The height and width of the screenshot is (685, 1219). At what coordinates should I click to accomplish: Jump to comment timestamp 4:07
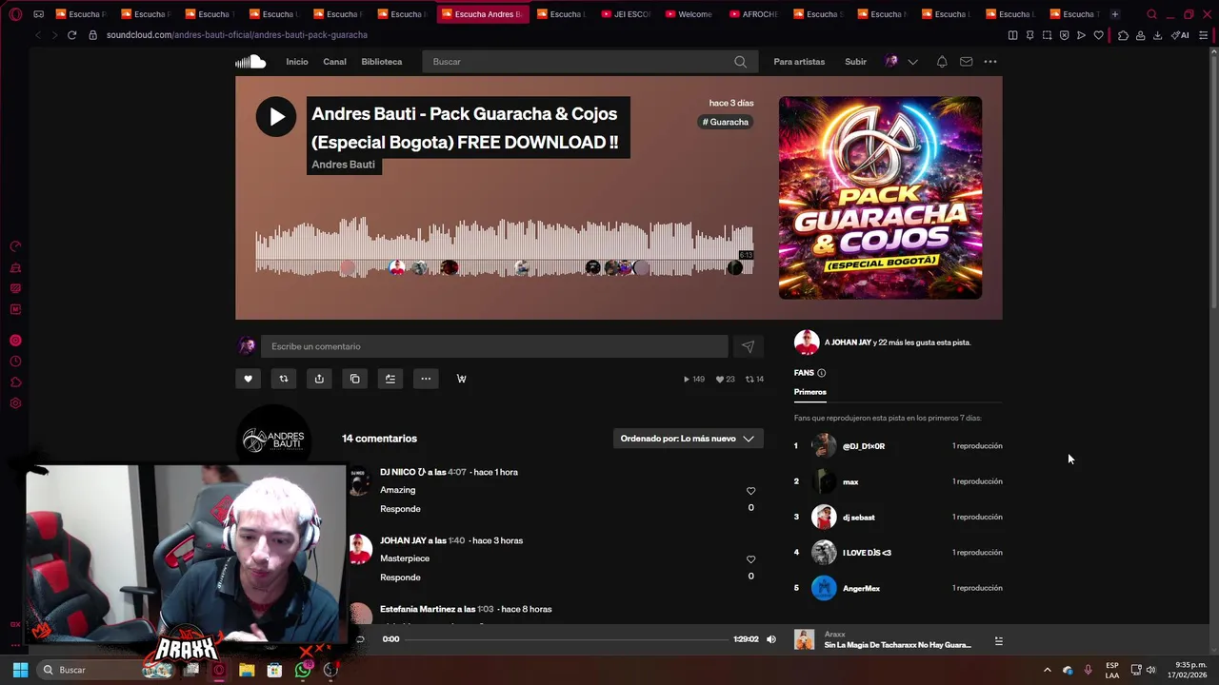coord(457,472)
